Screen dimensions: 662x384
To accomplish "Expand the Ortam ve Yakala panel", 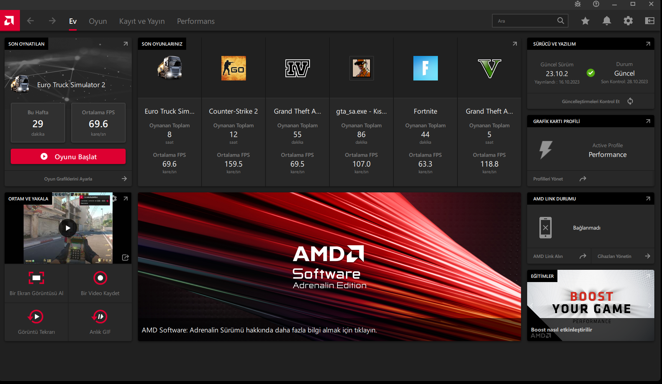I will pyautogui.click(x=125, y=199).
